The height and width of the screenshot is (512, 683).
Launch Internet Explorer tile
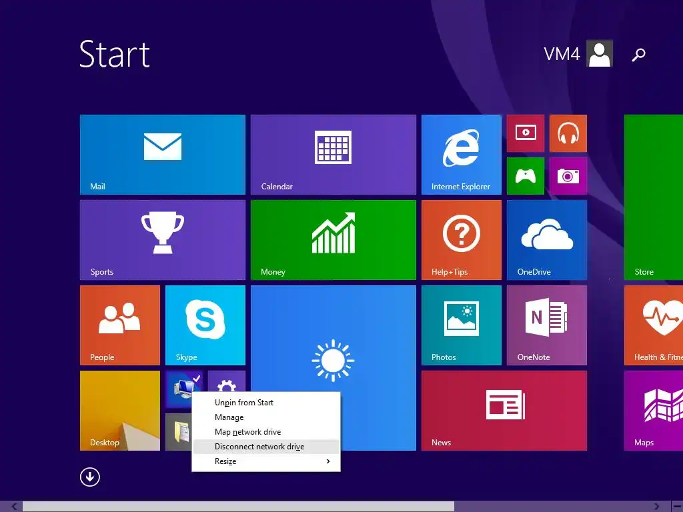462,155
